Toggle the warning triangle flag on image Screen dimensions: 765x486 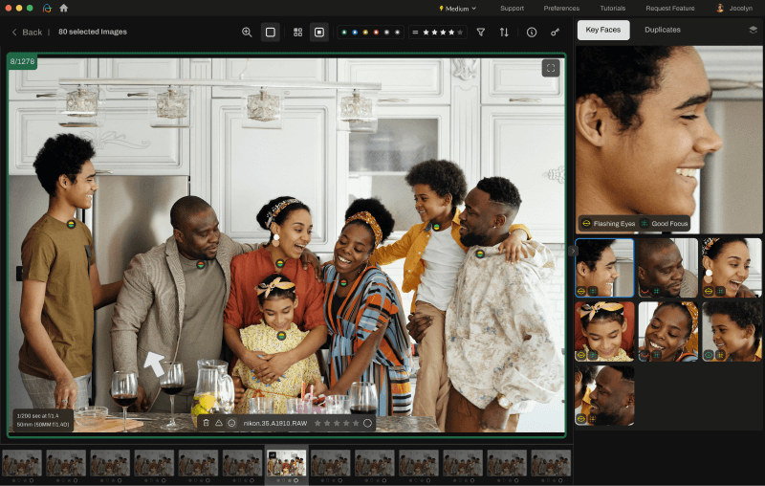click(218, 423)
